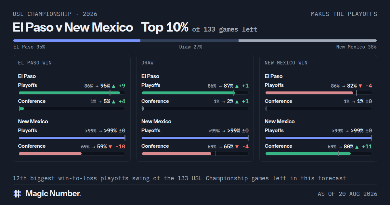Click the red down arrow in Draw panel Conference row

[x=237, y=147]
